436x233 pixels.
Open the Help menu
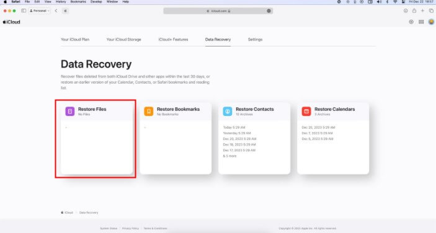[126, 2]
